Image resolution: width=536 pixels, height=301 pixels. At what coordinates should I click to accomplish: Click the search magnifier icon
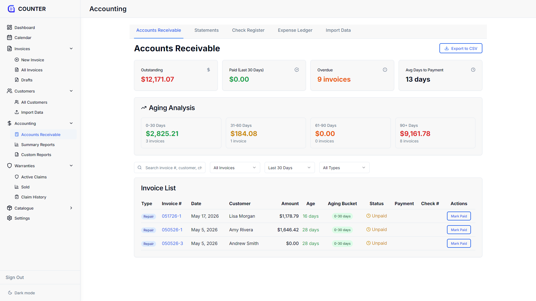[x=140, y=168]
